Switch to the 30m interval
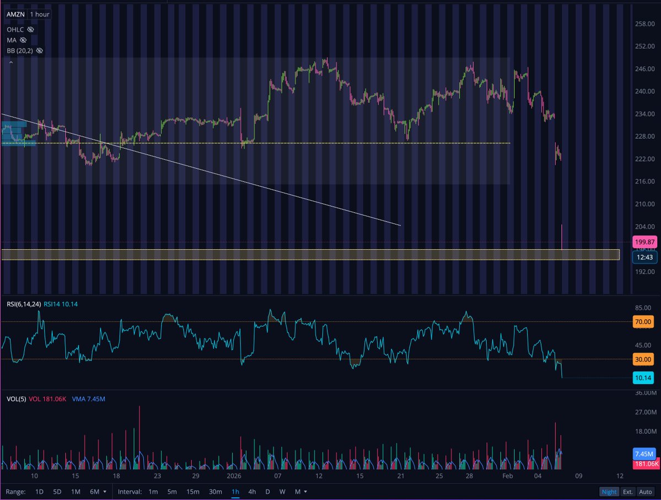The height and width of the screenshot is (500, 661). coord(216,491)
